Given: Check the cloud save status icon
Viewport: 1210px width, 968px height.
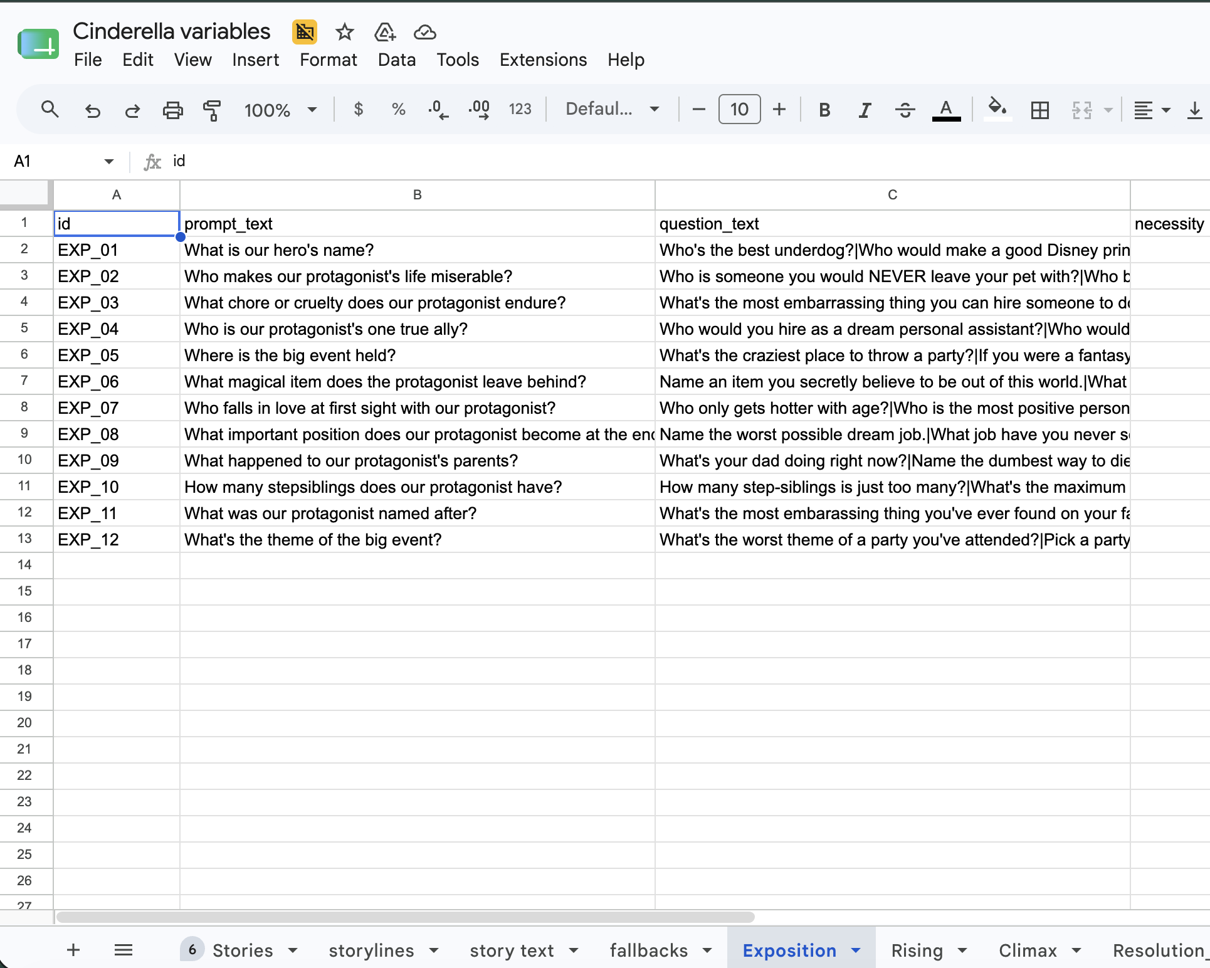Looking at the screenshot, I should click(425, 32).
